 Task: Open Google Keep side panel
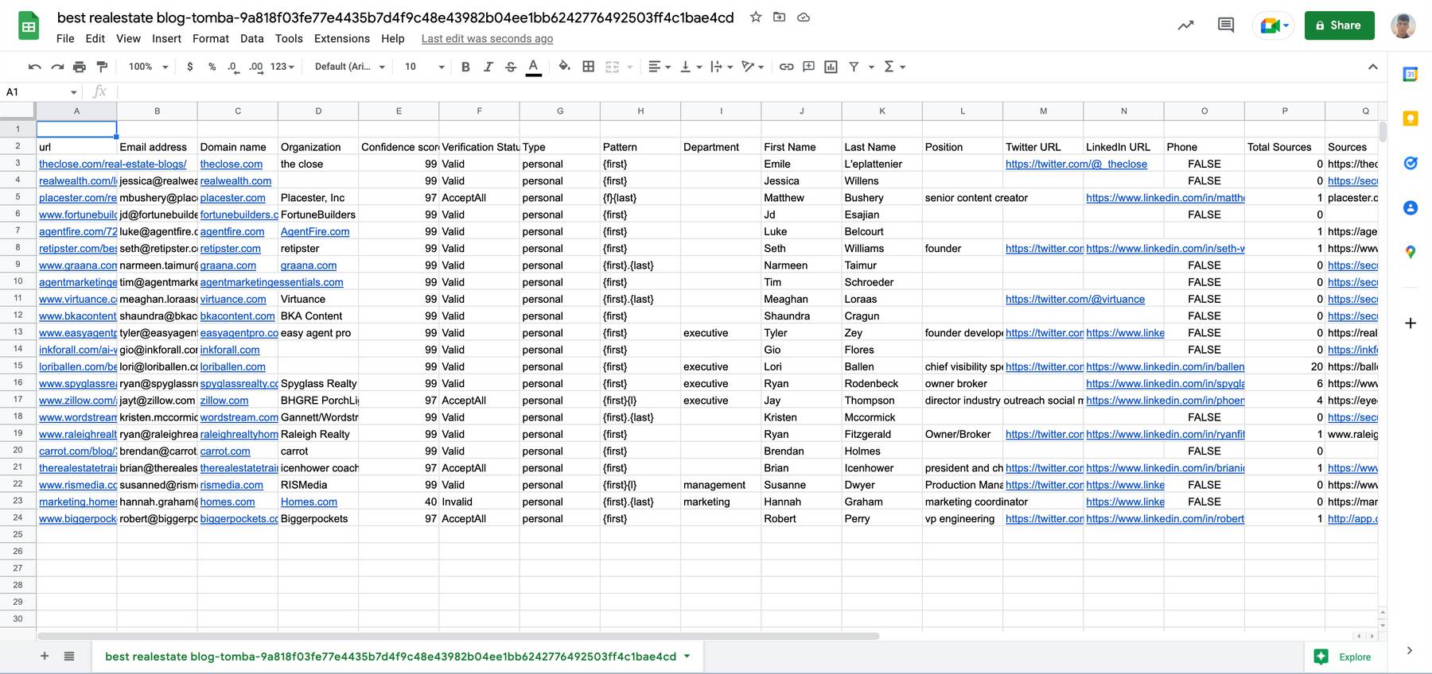click(1410, 118)
